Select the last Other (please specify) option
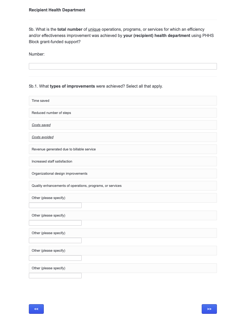 coord(123,268)
